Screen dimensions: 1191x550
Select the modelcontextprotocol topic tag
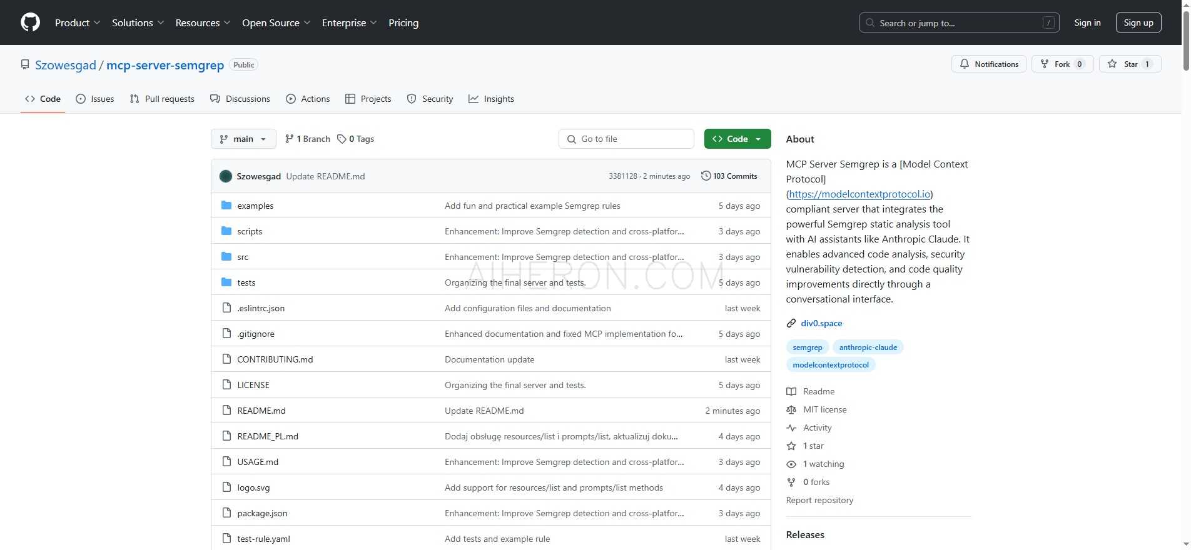[x=831, y=365]
